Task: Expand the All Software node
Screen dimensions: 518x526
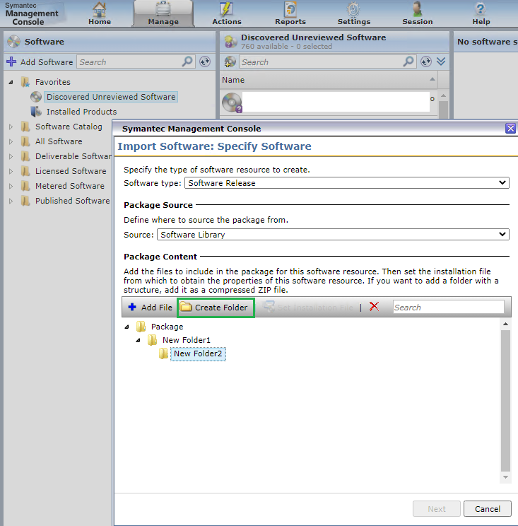Action: point(11,141)
